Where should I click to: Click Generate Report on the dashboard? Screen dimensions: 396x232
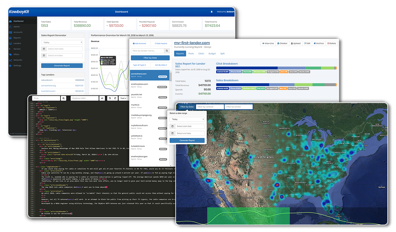pos(62,66)
